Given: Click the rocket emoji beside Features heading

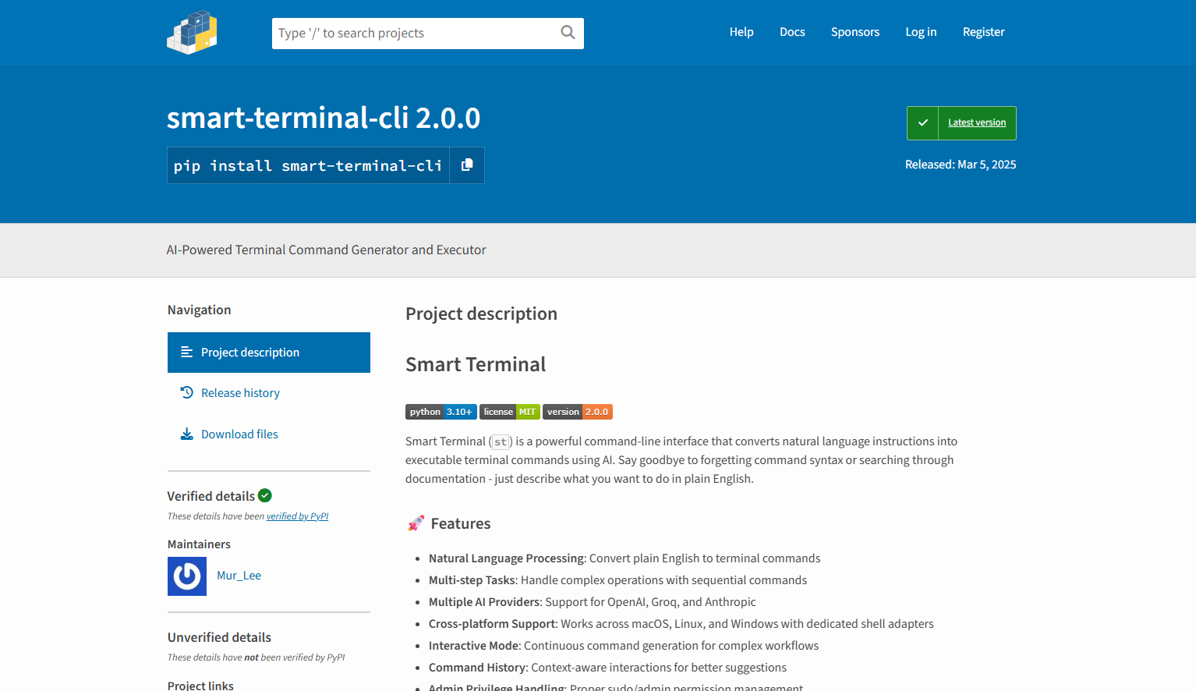Looking at the screenshot, I should coord(416,523).
